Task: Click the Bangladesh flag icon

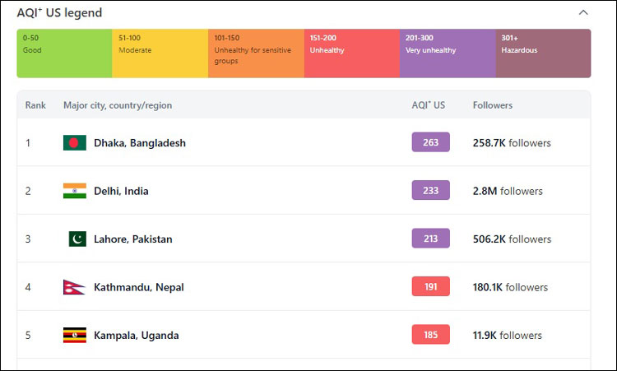Action: tap(74, 142)
